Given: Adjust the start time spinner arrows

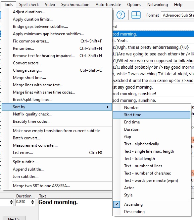Looking at the screenshot, I should pos(12,202).
